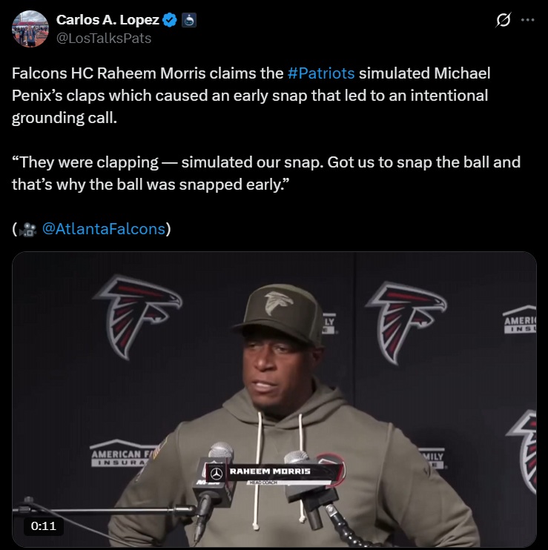Image resolution: width=548 pixels, height=550 pixels.
Task: Click the 0:11 video duration badge
Action: coord(44,526)
